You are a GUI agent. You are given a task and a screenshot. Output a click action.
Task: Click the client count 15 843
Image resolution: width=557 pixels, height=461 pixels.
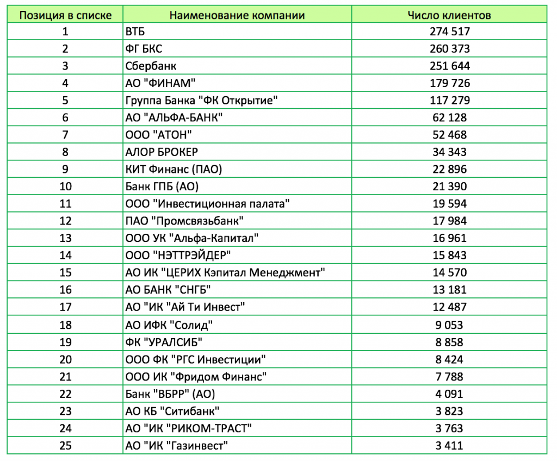[450, 256]
